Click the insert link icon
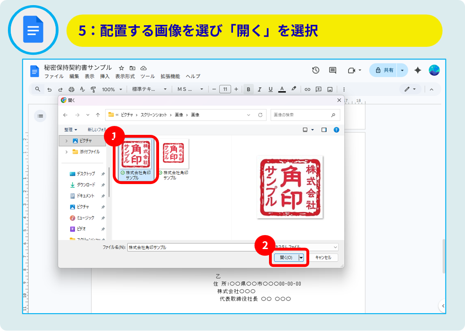465x331 pixels. pos(307,89)
